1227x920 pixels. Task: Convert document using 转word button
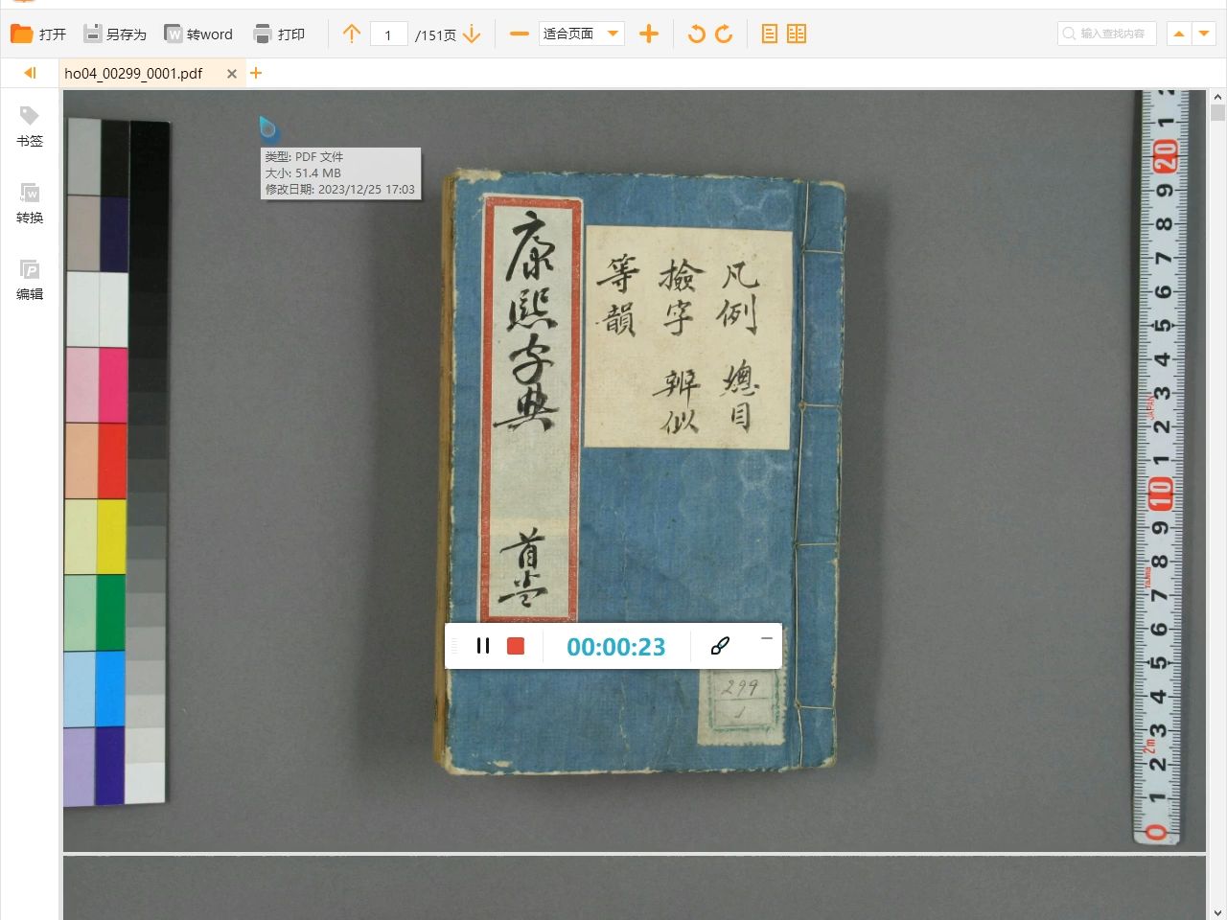(x=198, y=34)
